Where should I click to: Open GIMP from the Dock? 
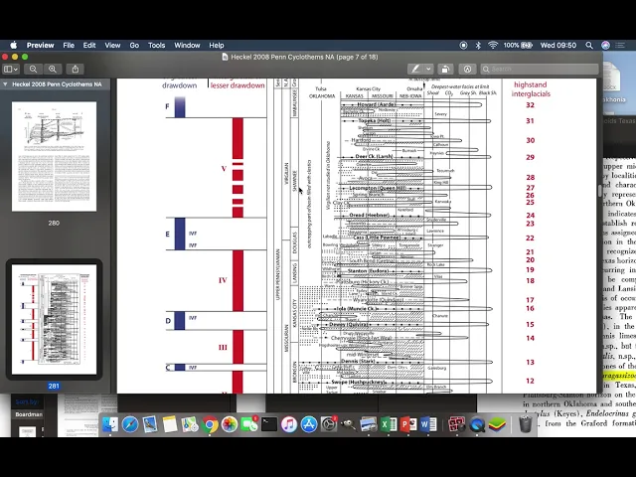click(349, 424)
